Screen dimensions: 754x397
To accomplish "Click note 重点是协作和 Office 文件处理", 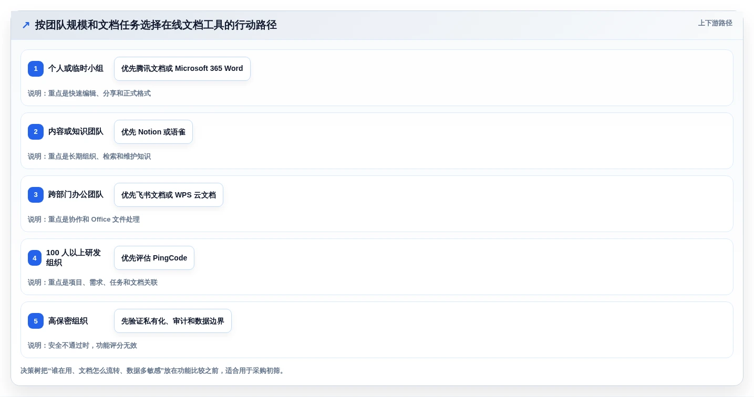I will [84, 220].
